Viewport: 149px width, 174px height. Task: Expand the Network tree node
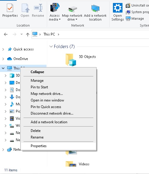3,150
